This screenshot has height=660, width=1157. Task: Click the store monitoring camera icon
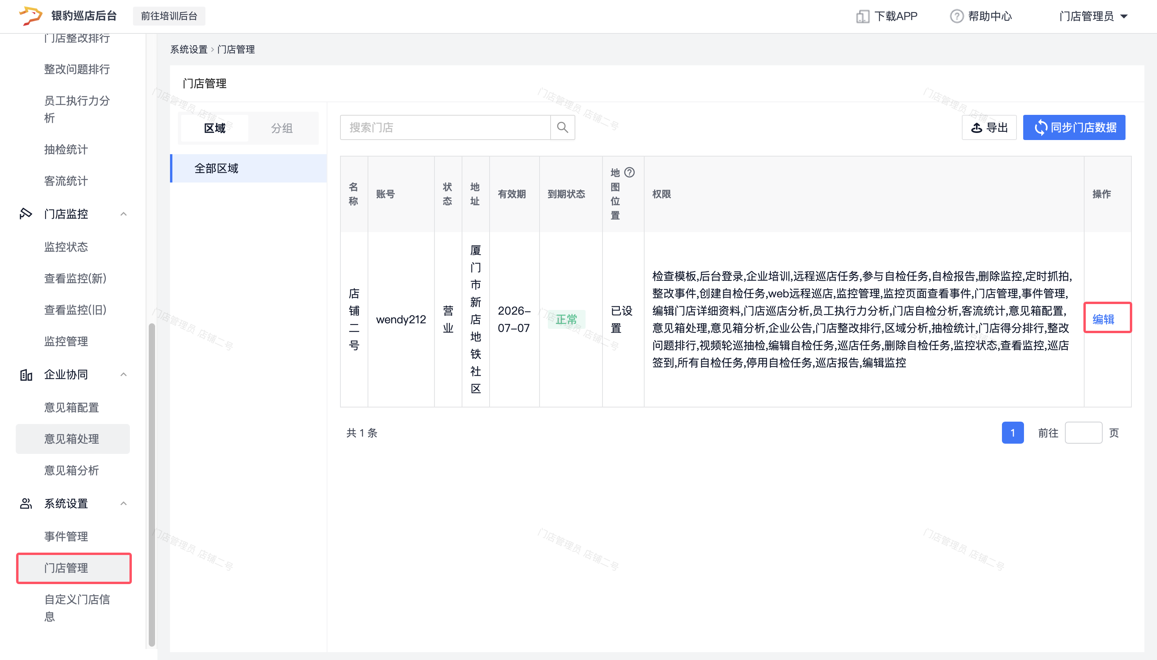pos(26,214)
